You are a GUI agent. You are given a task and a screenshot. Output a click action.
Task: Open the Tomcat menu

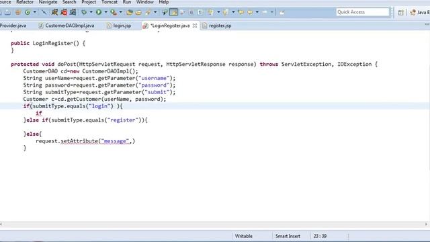(110, 2)
